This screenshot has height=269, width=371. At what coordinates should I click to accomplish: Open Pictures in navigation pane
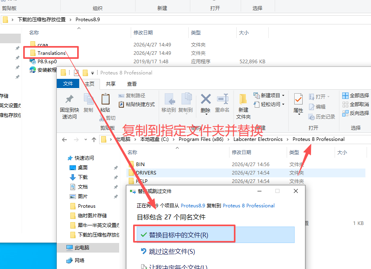click(78, 196)
